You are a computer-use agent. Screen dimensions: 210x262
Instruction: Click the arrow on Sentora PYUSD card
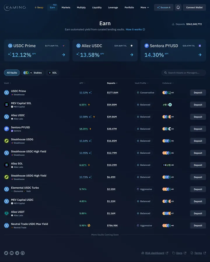click(x=200, y=55)
